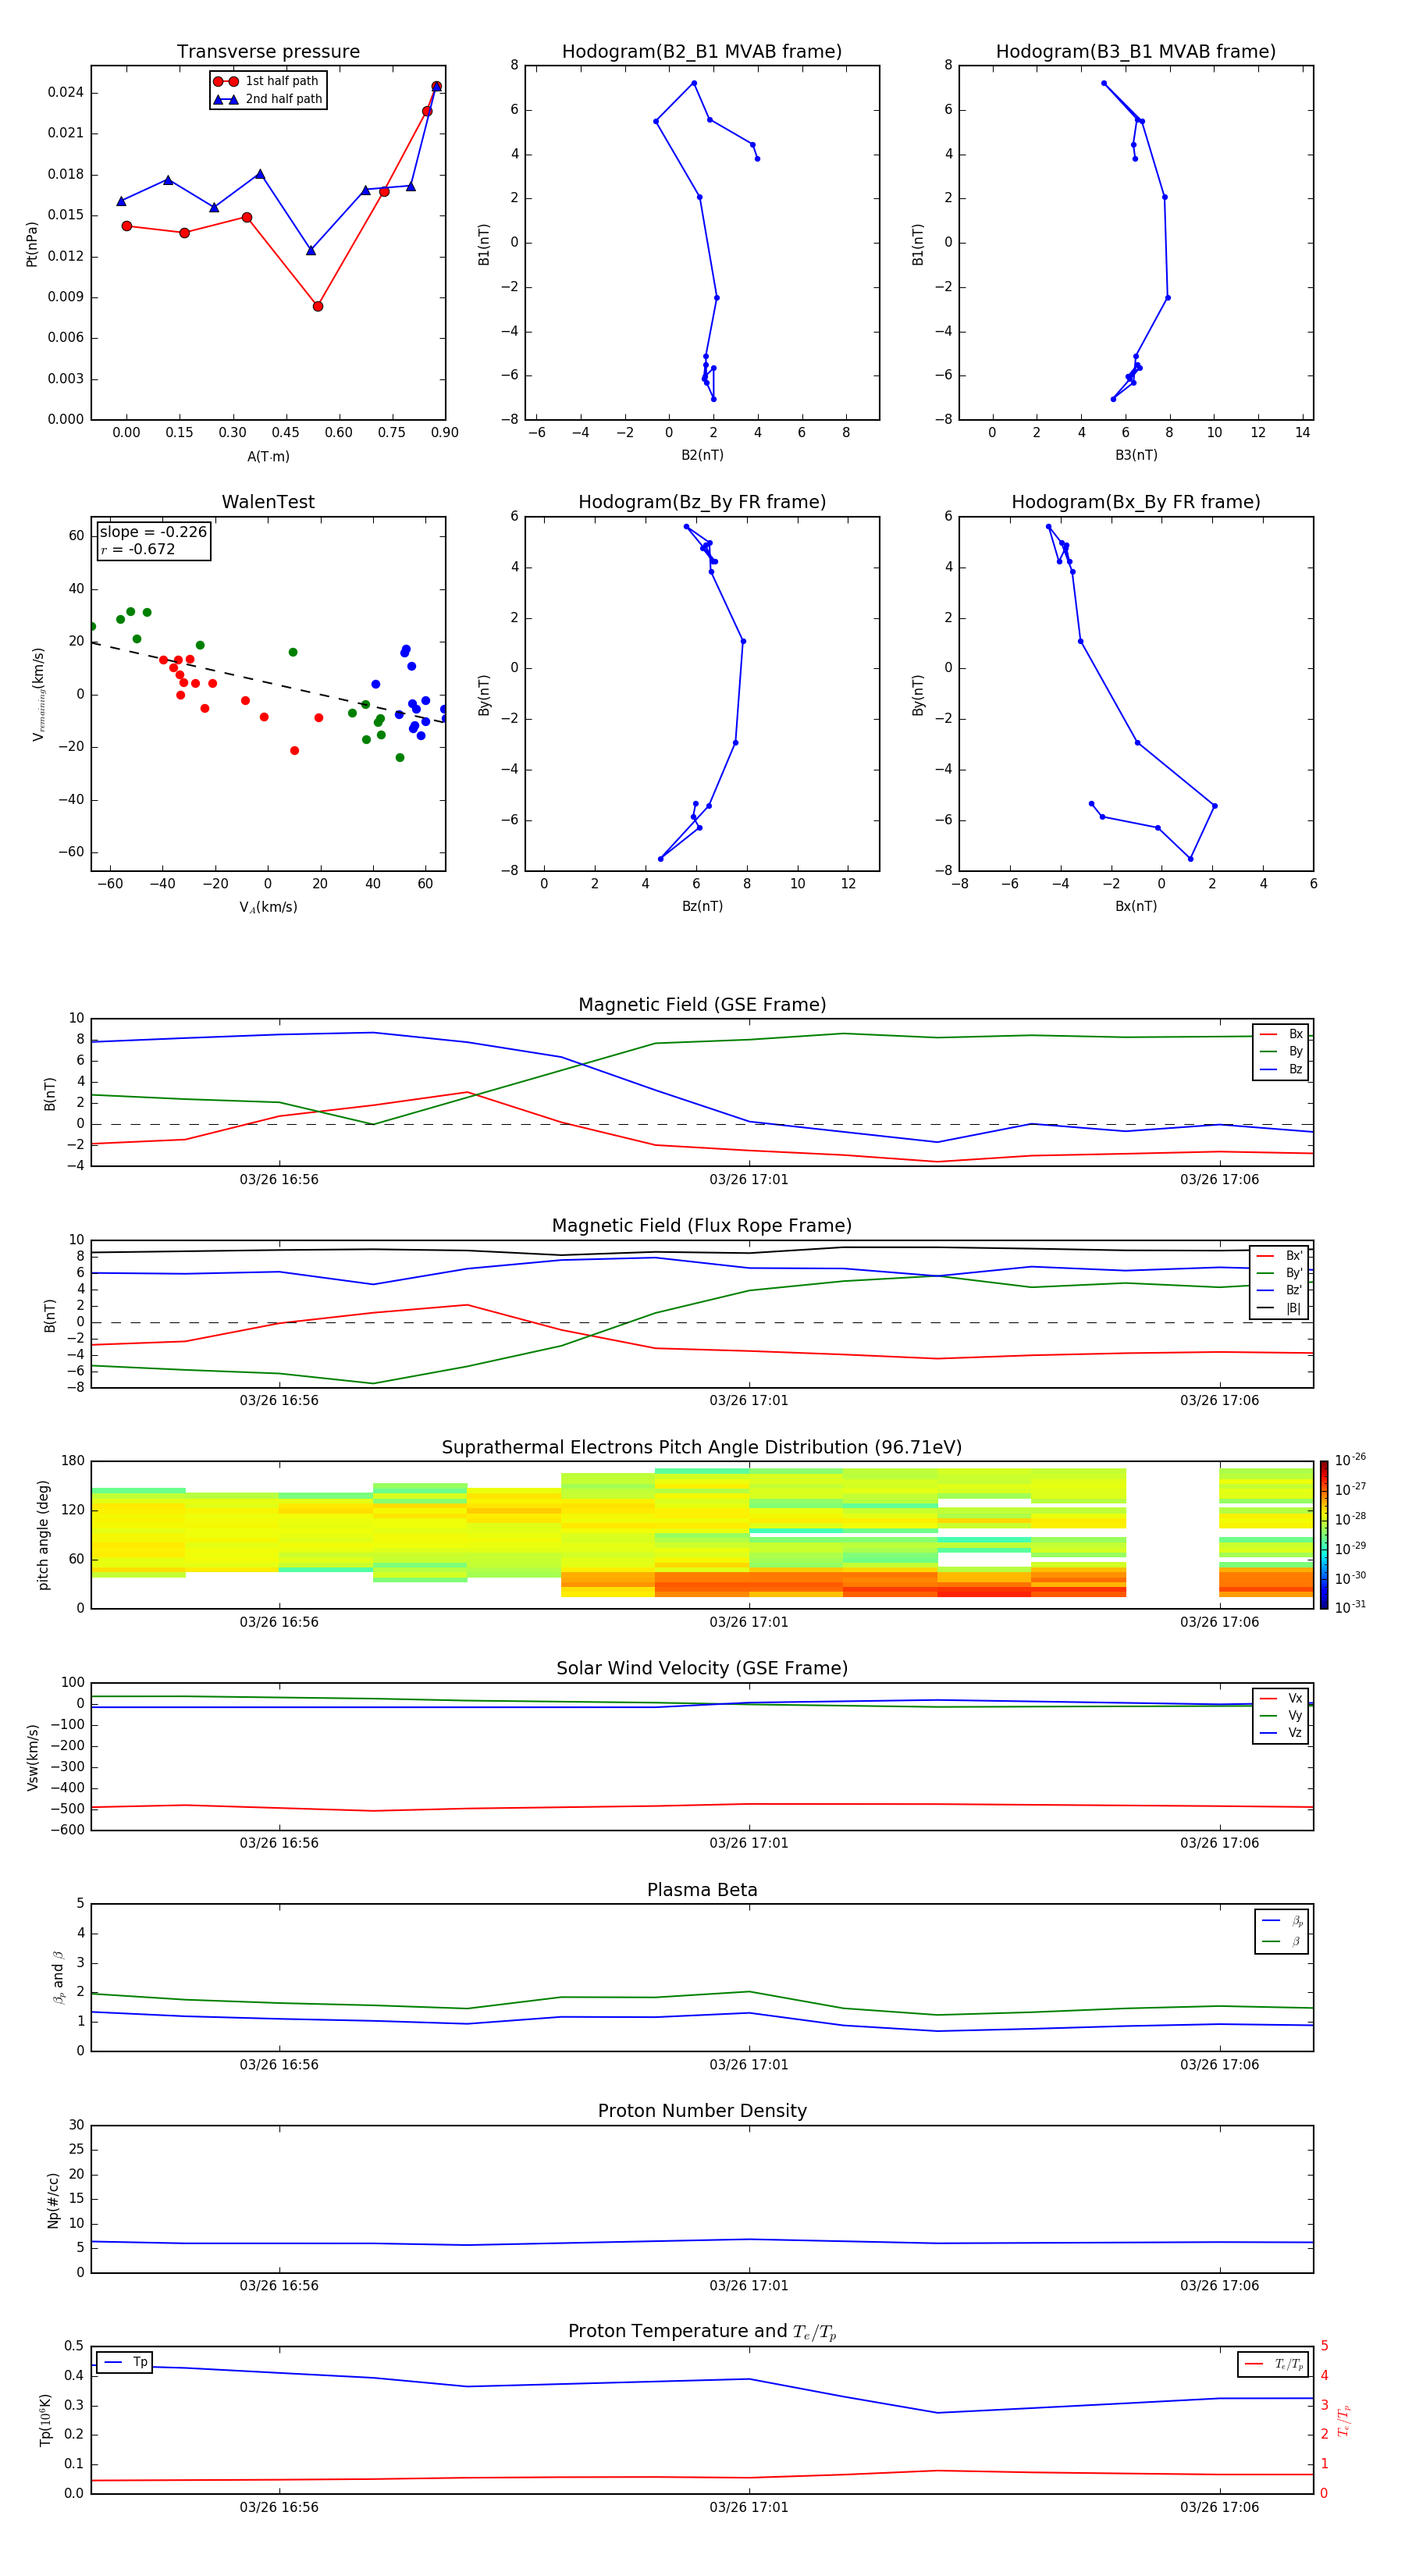Select the β legend entry below βp
This screenshot has height=2576, width=1405.
click(x=1282, y=1941)
